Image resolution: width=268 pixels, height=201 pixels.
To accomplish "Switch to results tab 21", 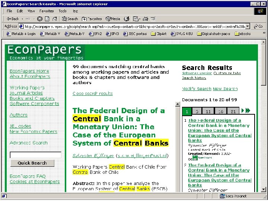I will pyautogui.click(x=233, y=112).
